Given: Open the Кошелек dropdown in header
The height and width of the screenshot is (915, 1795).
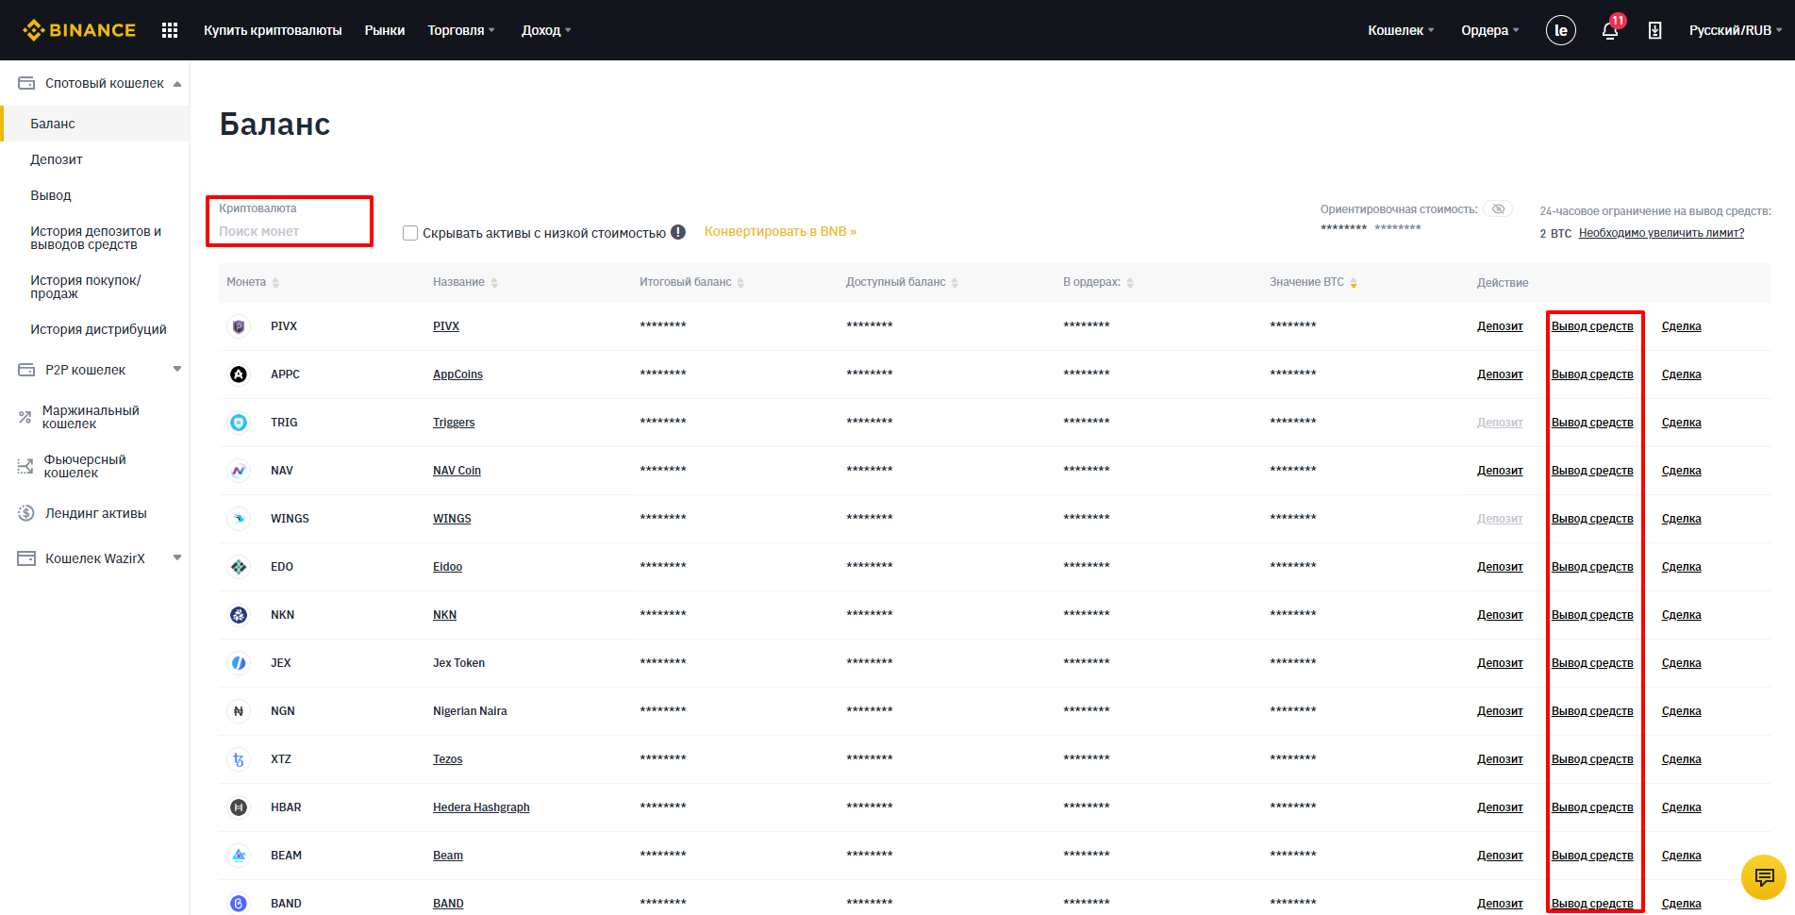Looking at the screenshot, I should [1401, 30].
